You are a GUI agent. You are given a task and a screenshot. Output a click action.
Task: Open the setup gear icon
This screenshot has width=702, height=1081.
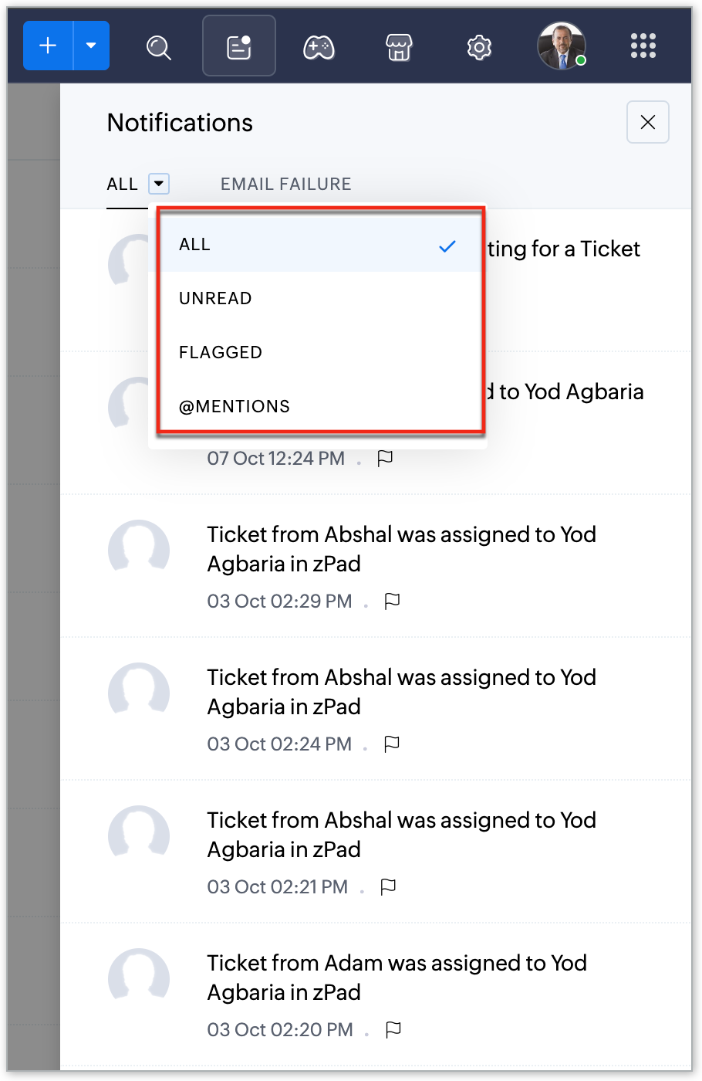479,48
